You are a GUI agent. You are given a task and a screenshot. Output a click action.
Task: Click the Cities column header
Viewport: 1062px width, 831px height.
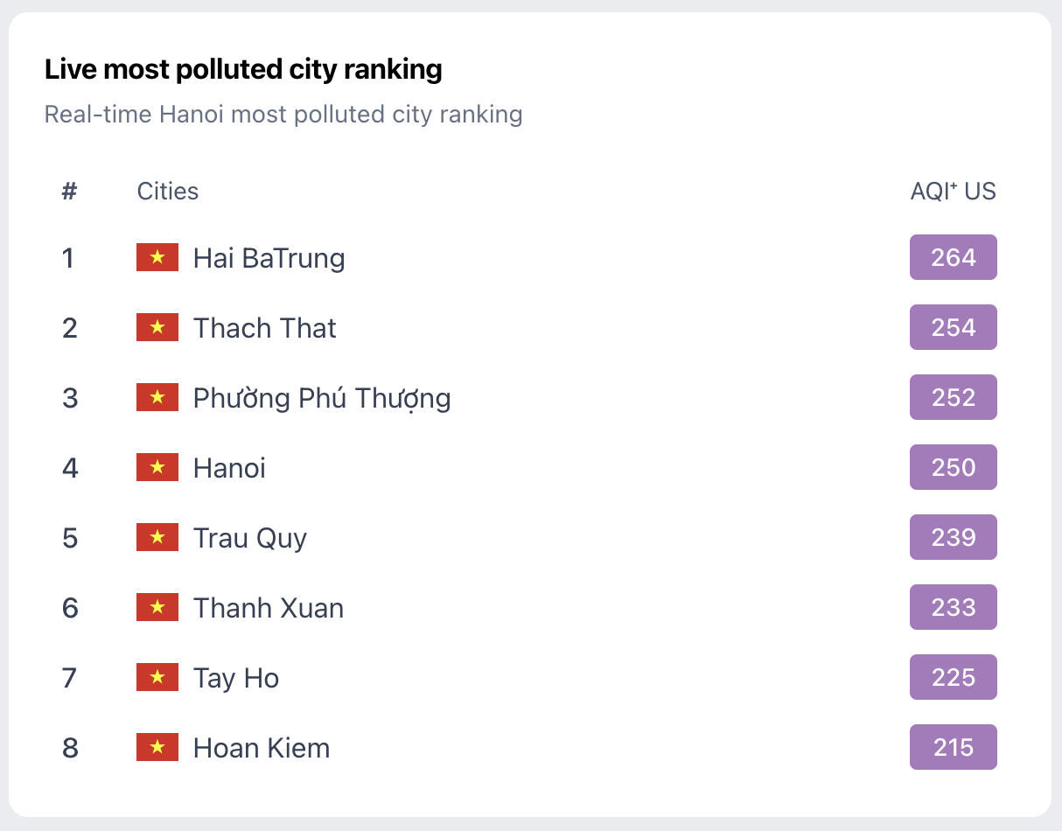pos(168,191)
